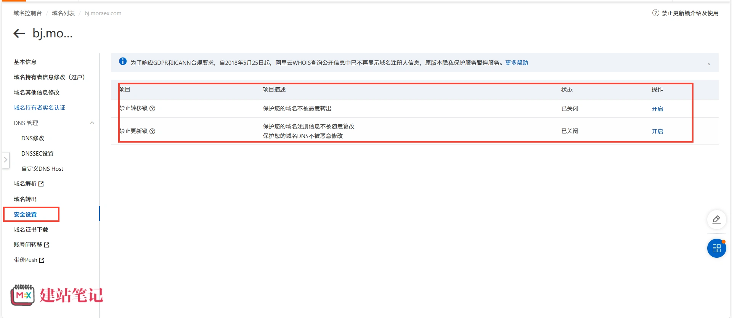Click the 操作 column header
The width and height of the screenshot is (732, 318).
(x=657, y=90)
